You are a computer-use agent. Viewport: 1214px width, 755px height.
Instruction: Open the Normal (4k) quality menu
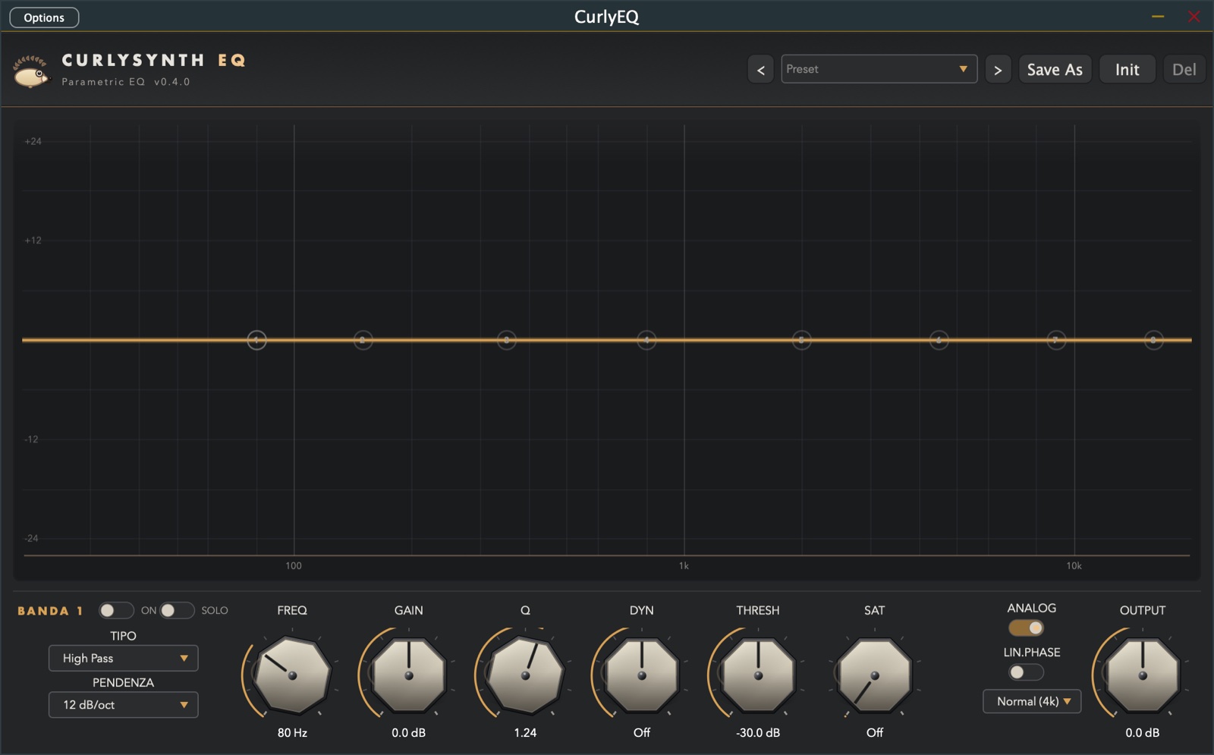click(x=1032, y=701)
